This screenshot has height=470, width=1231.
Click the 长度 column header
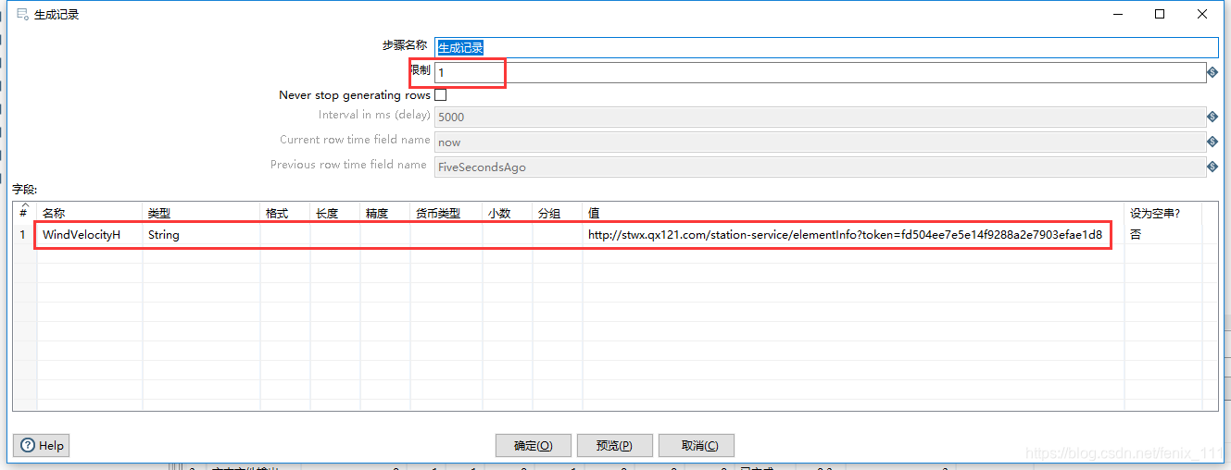335,213
